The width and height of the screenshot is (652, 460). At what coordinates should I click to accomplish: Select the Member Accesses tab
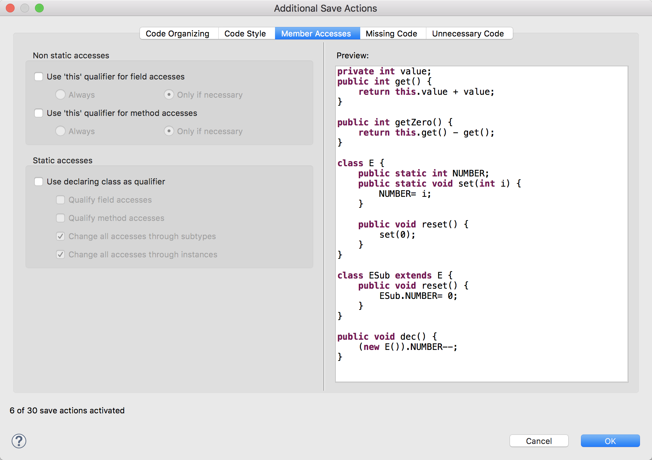point(316,34)
